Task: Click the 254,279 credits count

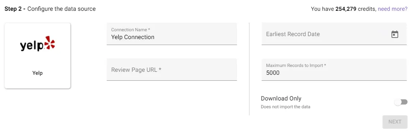Action: (346, 9)
